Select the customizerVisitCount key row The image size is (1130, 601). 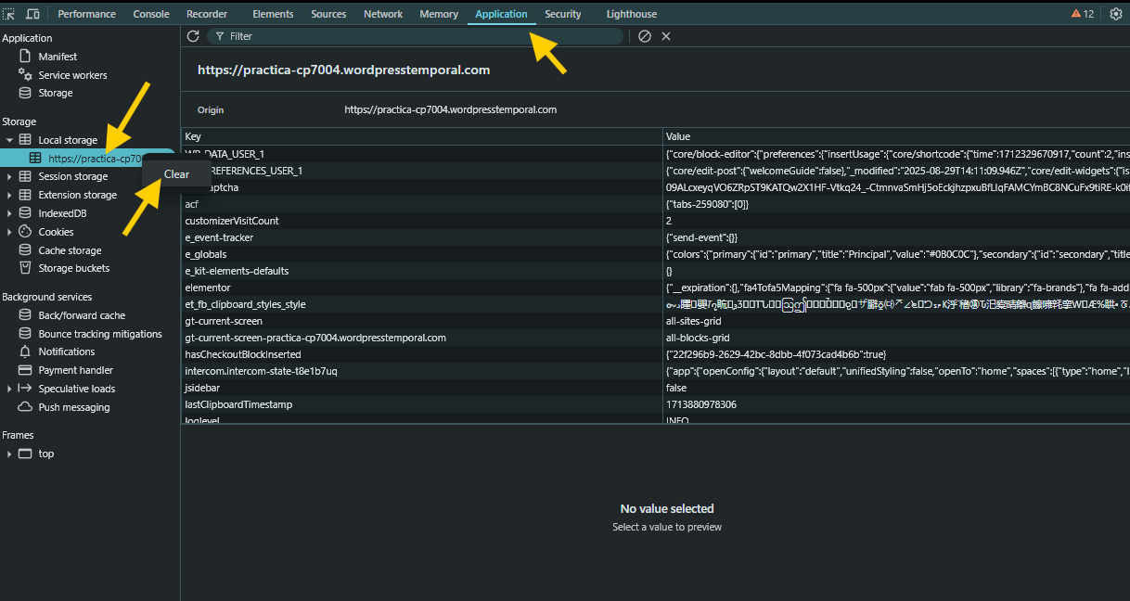point(232,221)
